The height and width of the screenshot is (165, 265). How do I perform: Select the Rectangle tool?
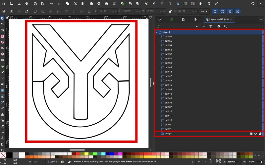[x=2, y=36]
